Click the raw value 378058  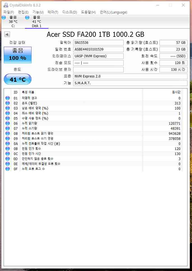click(175, 139)
